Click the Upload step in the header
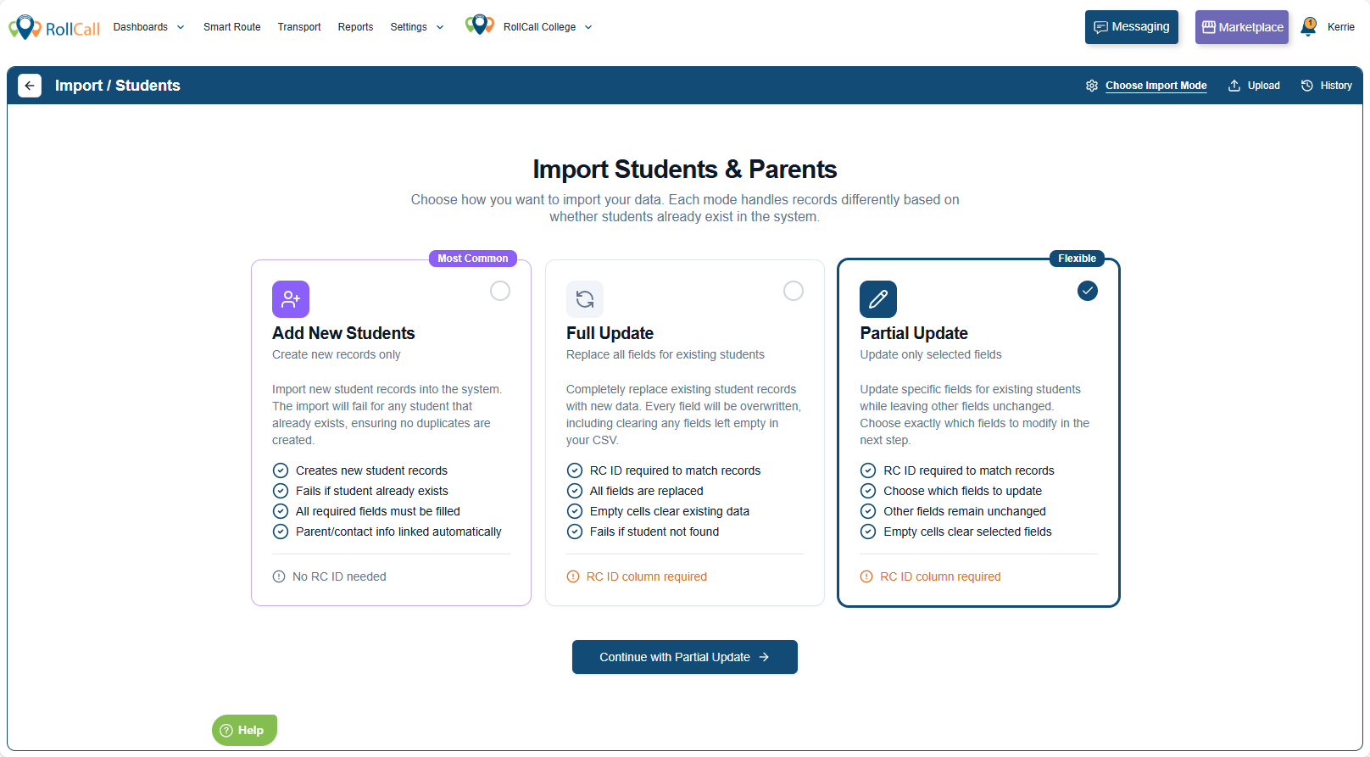Viewport: 1370px width, 757px height. pyautogui.click(x=1255, y=86)
